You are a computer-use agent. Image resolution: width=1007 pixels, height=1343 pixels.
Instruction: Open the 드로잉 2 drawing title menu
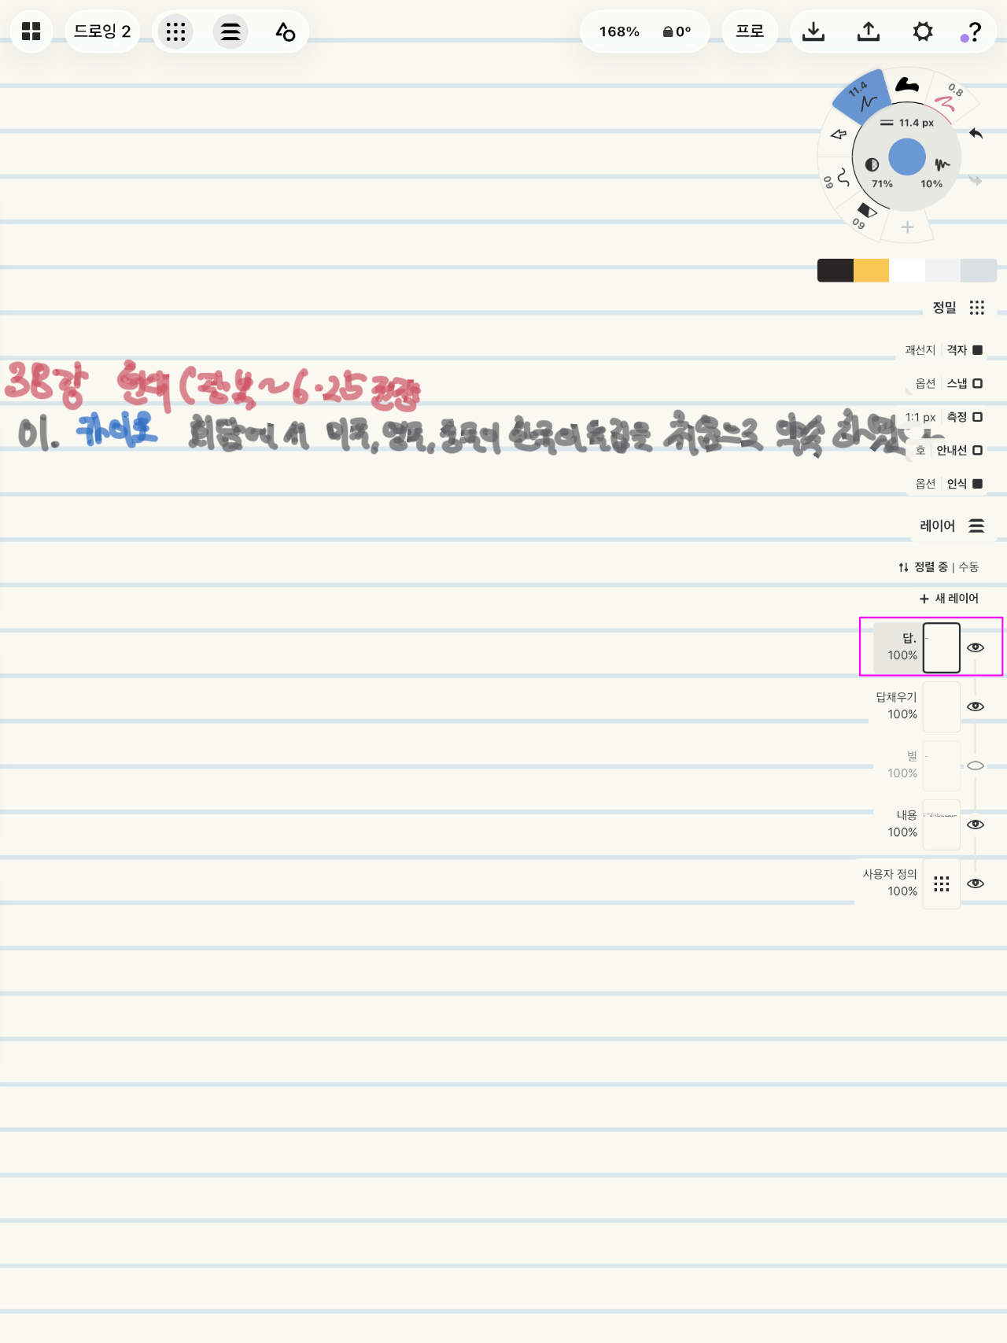tap(102, 31)
